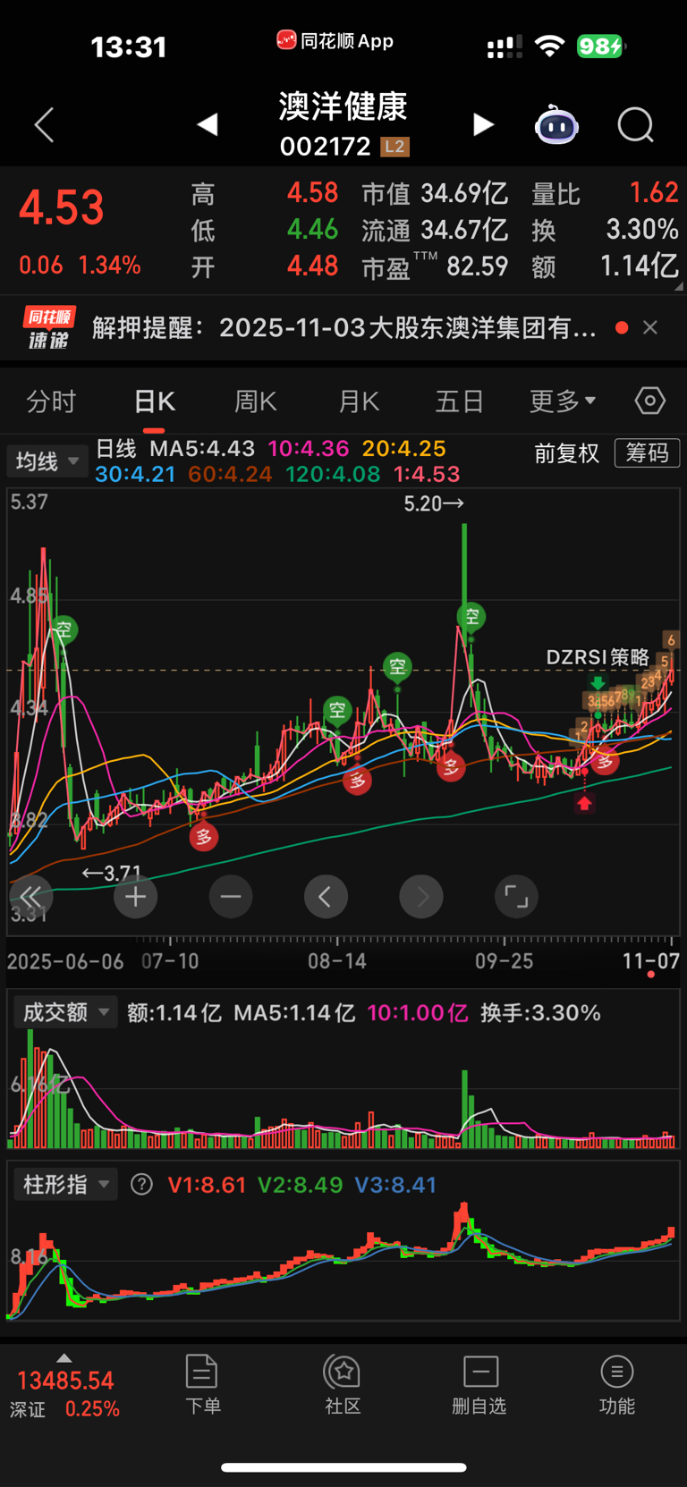Open the 柱形指 indicator dropdown
Image resolution: width=687 pixels, height=1487 pixels.
coord(64,1185)
